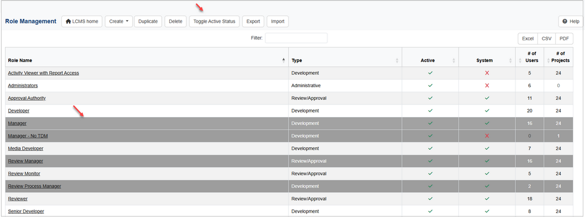Open the Media Developer role
The image size is (585, 217).
[x=25, y=149]
